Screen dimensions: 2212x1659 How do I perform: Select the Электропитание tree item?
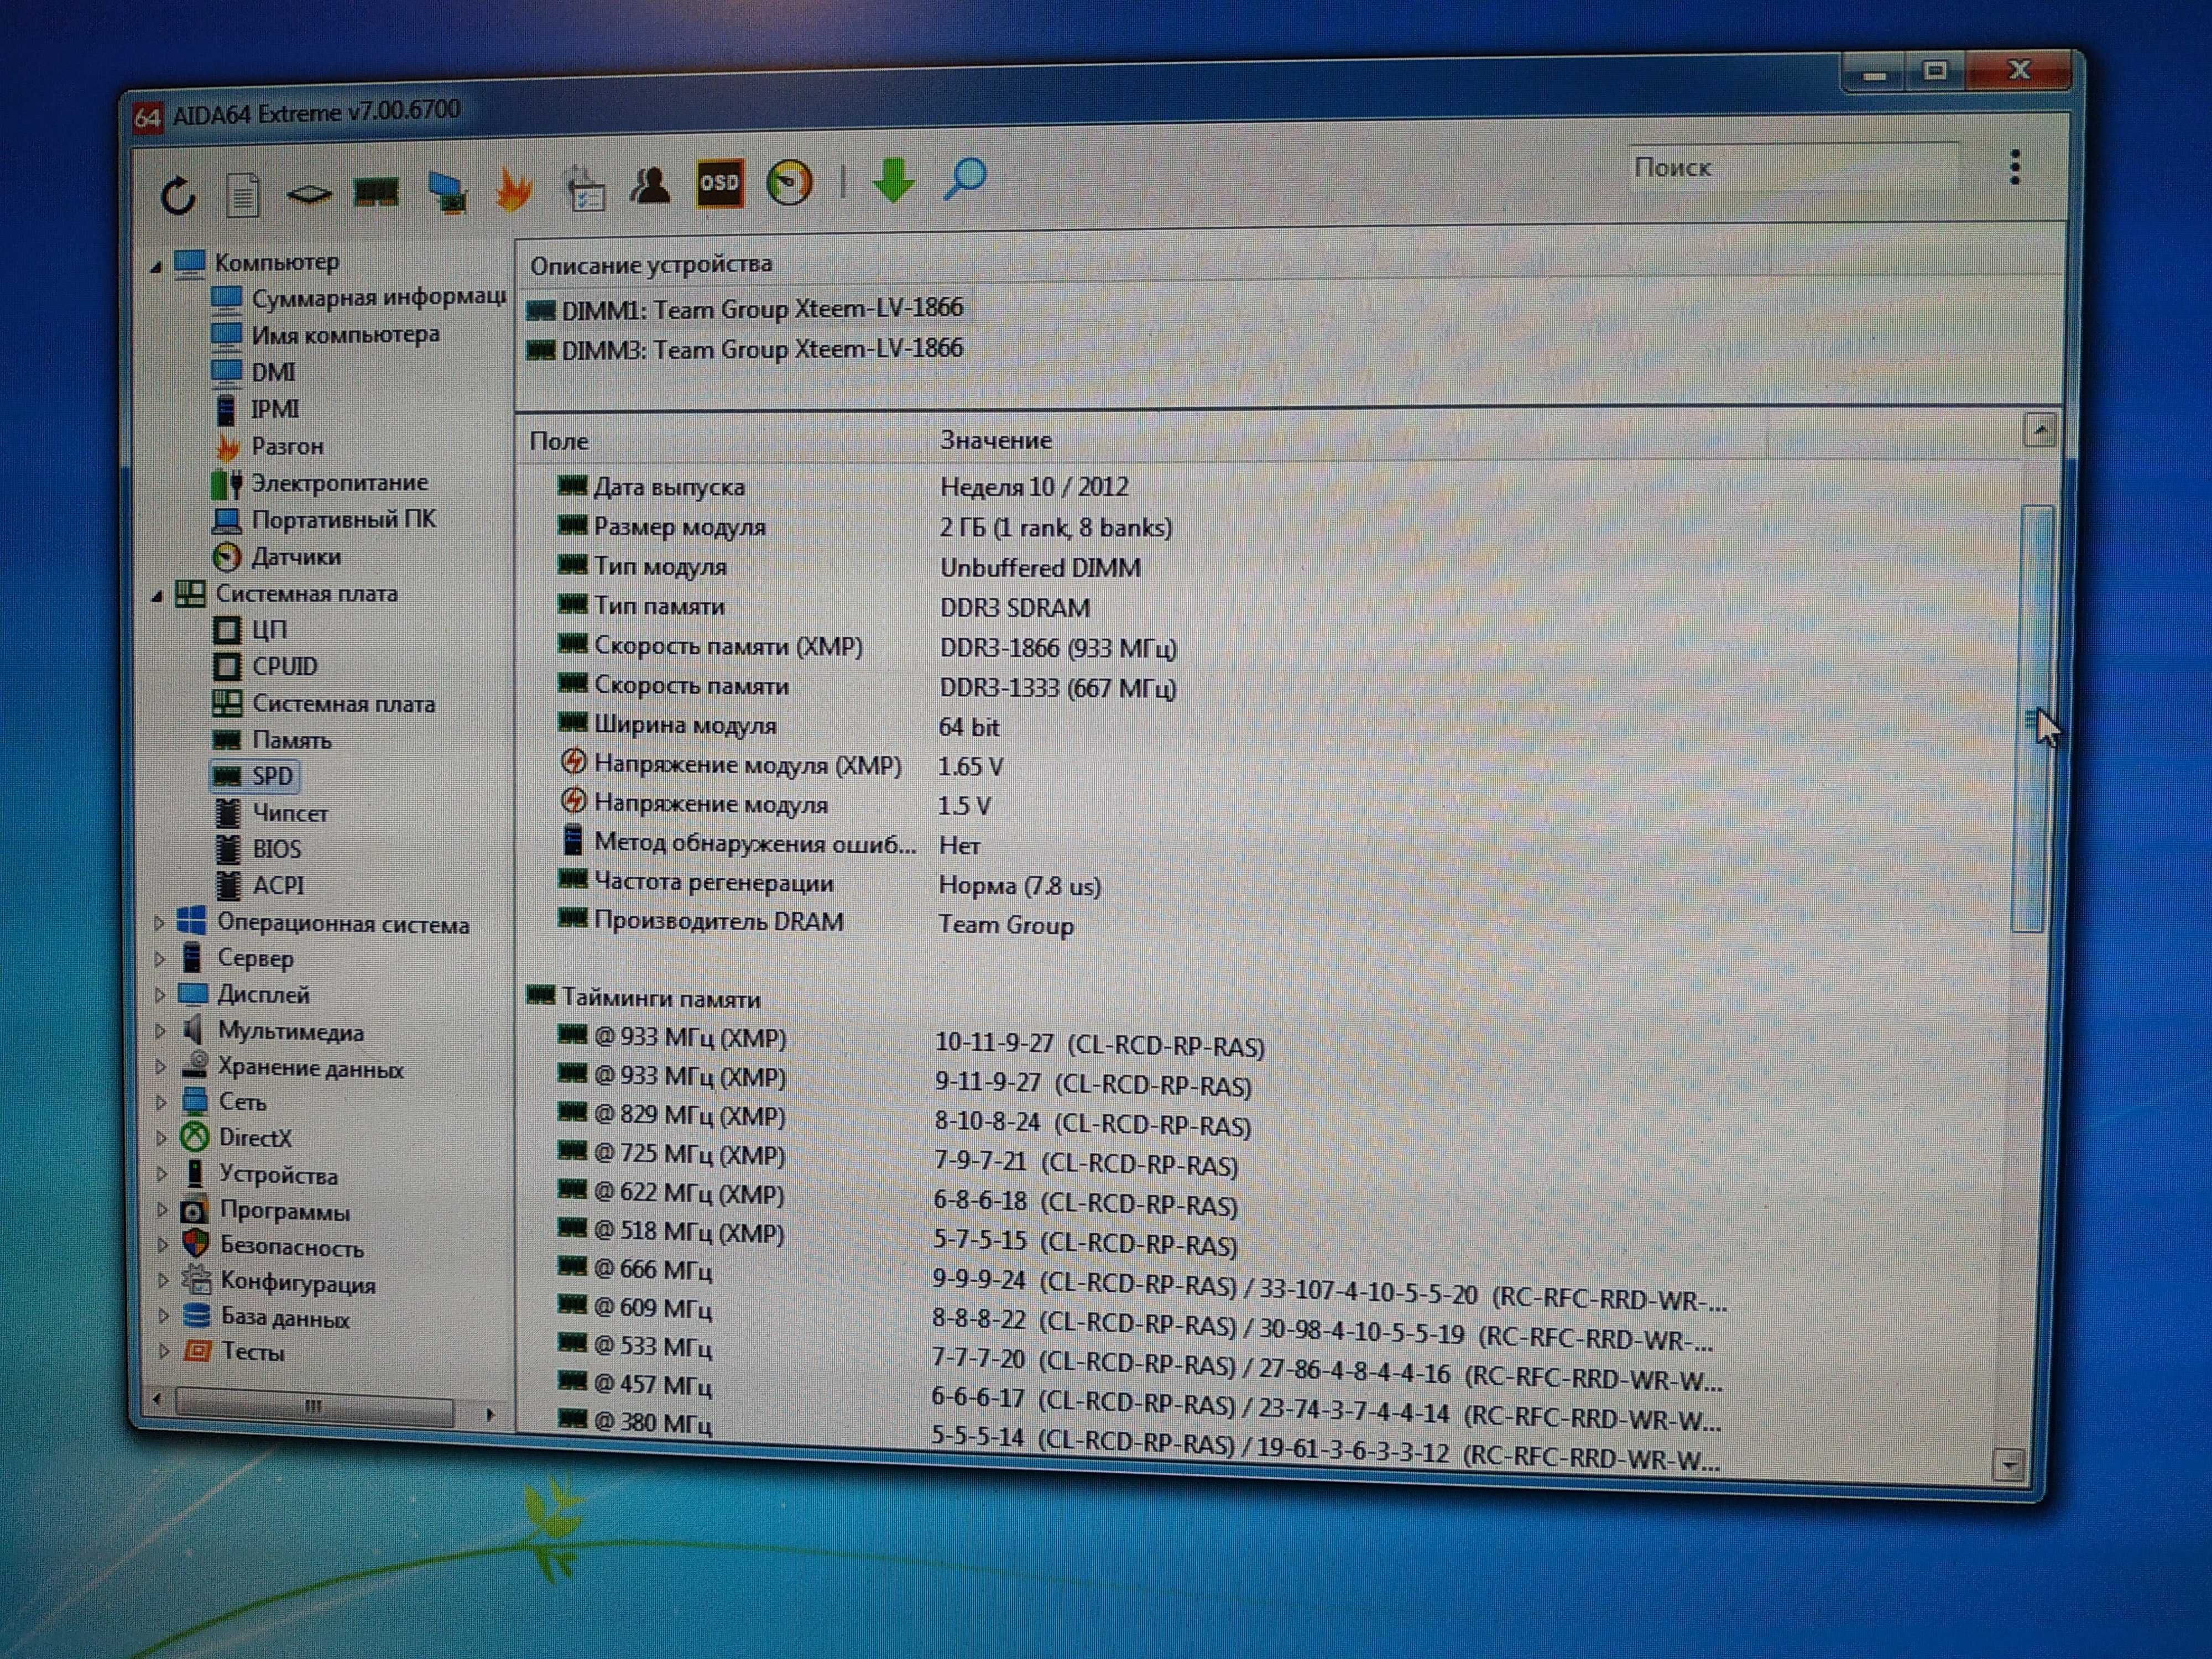pyautogui.click(x=320, y=483)
